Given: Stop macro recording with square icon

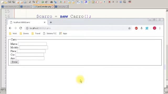Looking at the screenshot, I should [113, 2].
